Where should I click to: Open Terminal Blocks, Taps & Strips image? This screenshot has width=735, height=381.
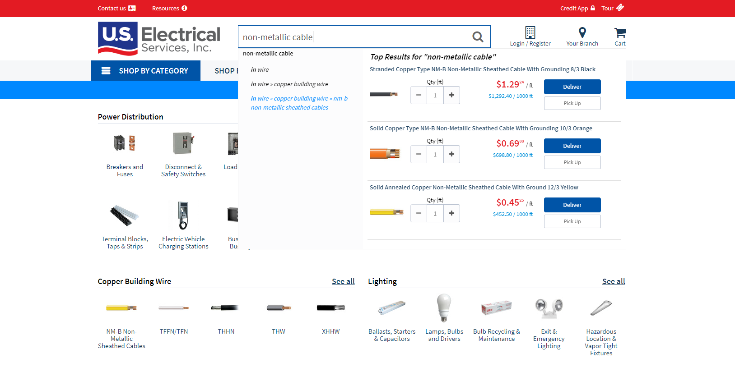[125, 216]
